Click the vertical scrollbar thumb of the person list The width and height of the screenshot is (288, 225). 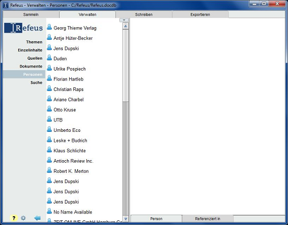(126, 66)
